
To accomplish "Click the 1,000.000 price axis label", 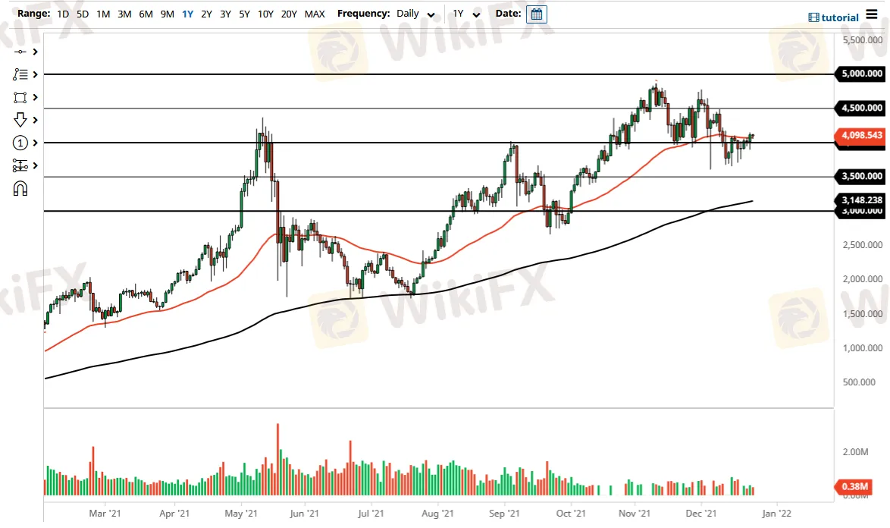I will click(x=863, y=348).
